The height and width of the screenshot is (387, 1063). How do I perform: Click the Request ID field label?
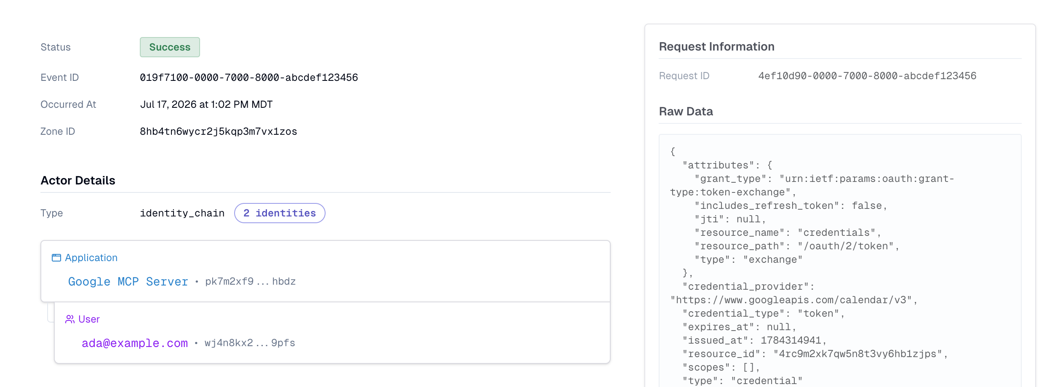(684, 76)
